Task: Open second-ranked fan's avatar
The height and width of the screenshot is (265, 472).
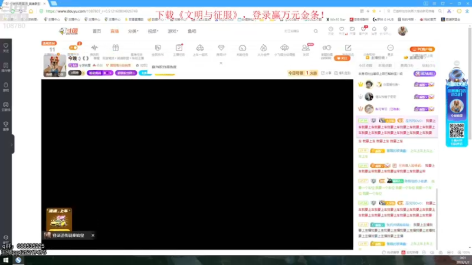Action: [369, 97]
